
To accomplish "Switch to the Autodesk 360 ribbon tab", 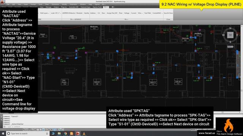I will [x=74, y=7].
